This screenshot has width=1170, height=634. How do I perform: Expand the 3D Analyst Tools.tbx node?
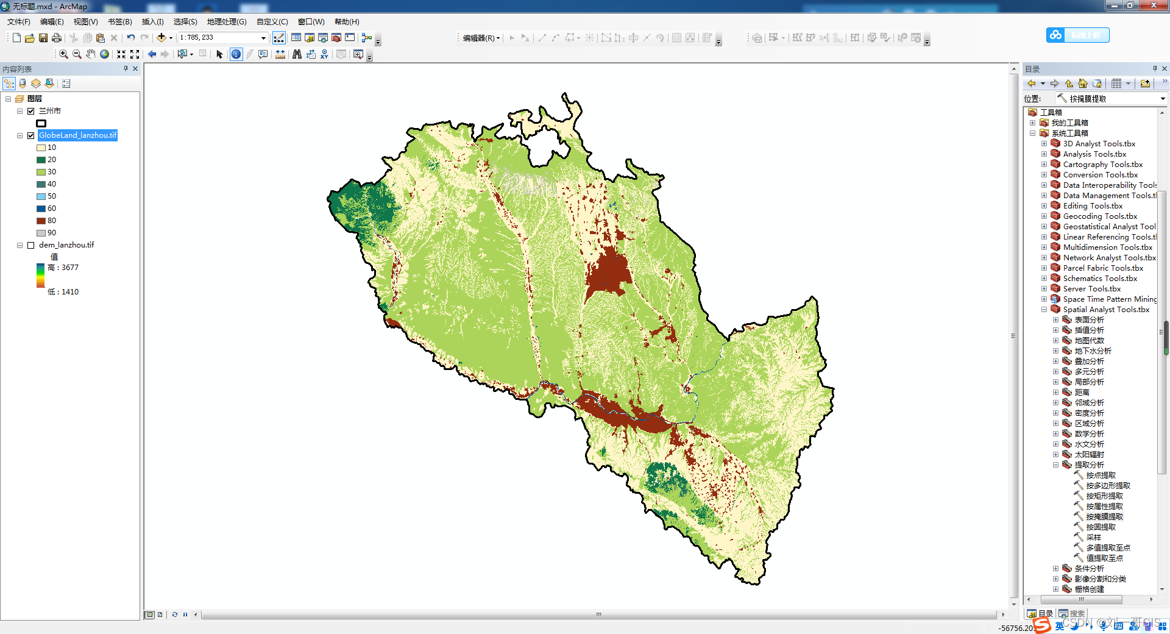pos(1044,144)
